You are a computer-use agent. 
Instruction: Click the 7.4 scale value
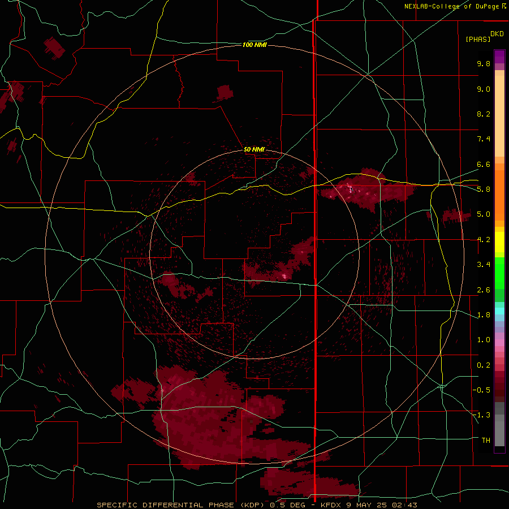484,139
